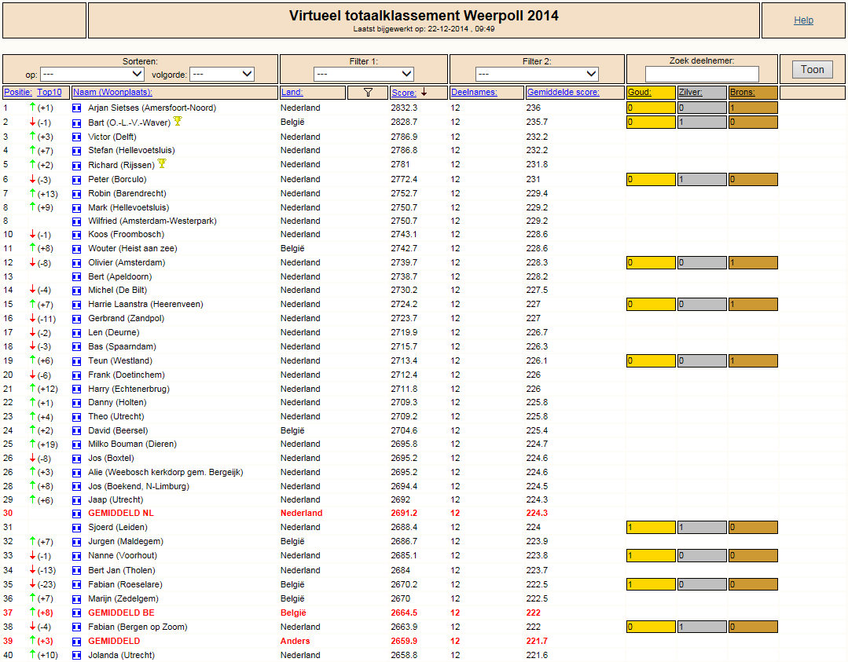Click Goud gold column header swatch
Image resolution: width=848 pixels, height=662 pixels.
tap(651, 93)
